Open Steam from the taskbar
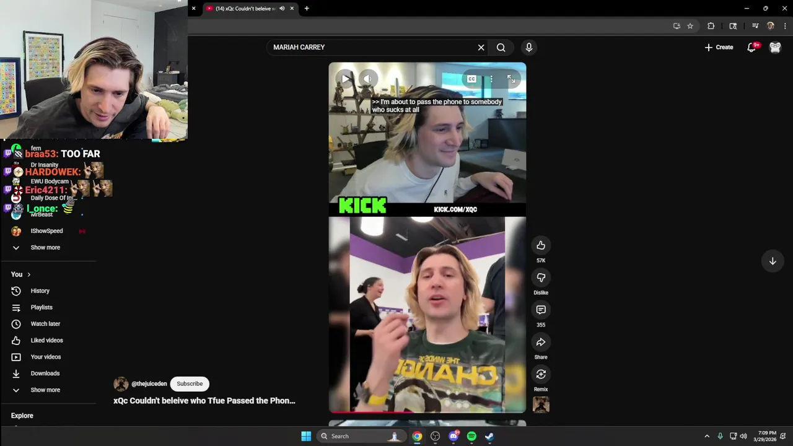 tap(489, 436)
